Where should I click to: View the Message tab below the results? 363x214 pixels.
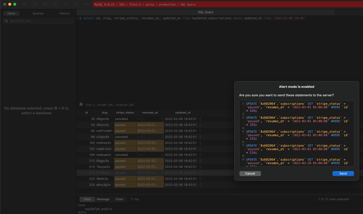(x=103, y=199)
